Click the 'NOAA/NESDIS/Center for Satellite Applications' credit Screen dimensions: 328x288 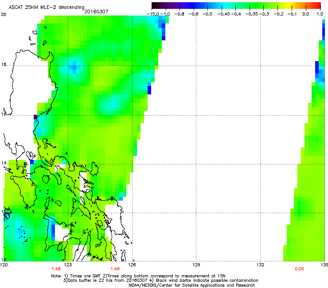point(177,285)
